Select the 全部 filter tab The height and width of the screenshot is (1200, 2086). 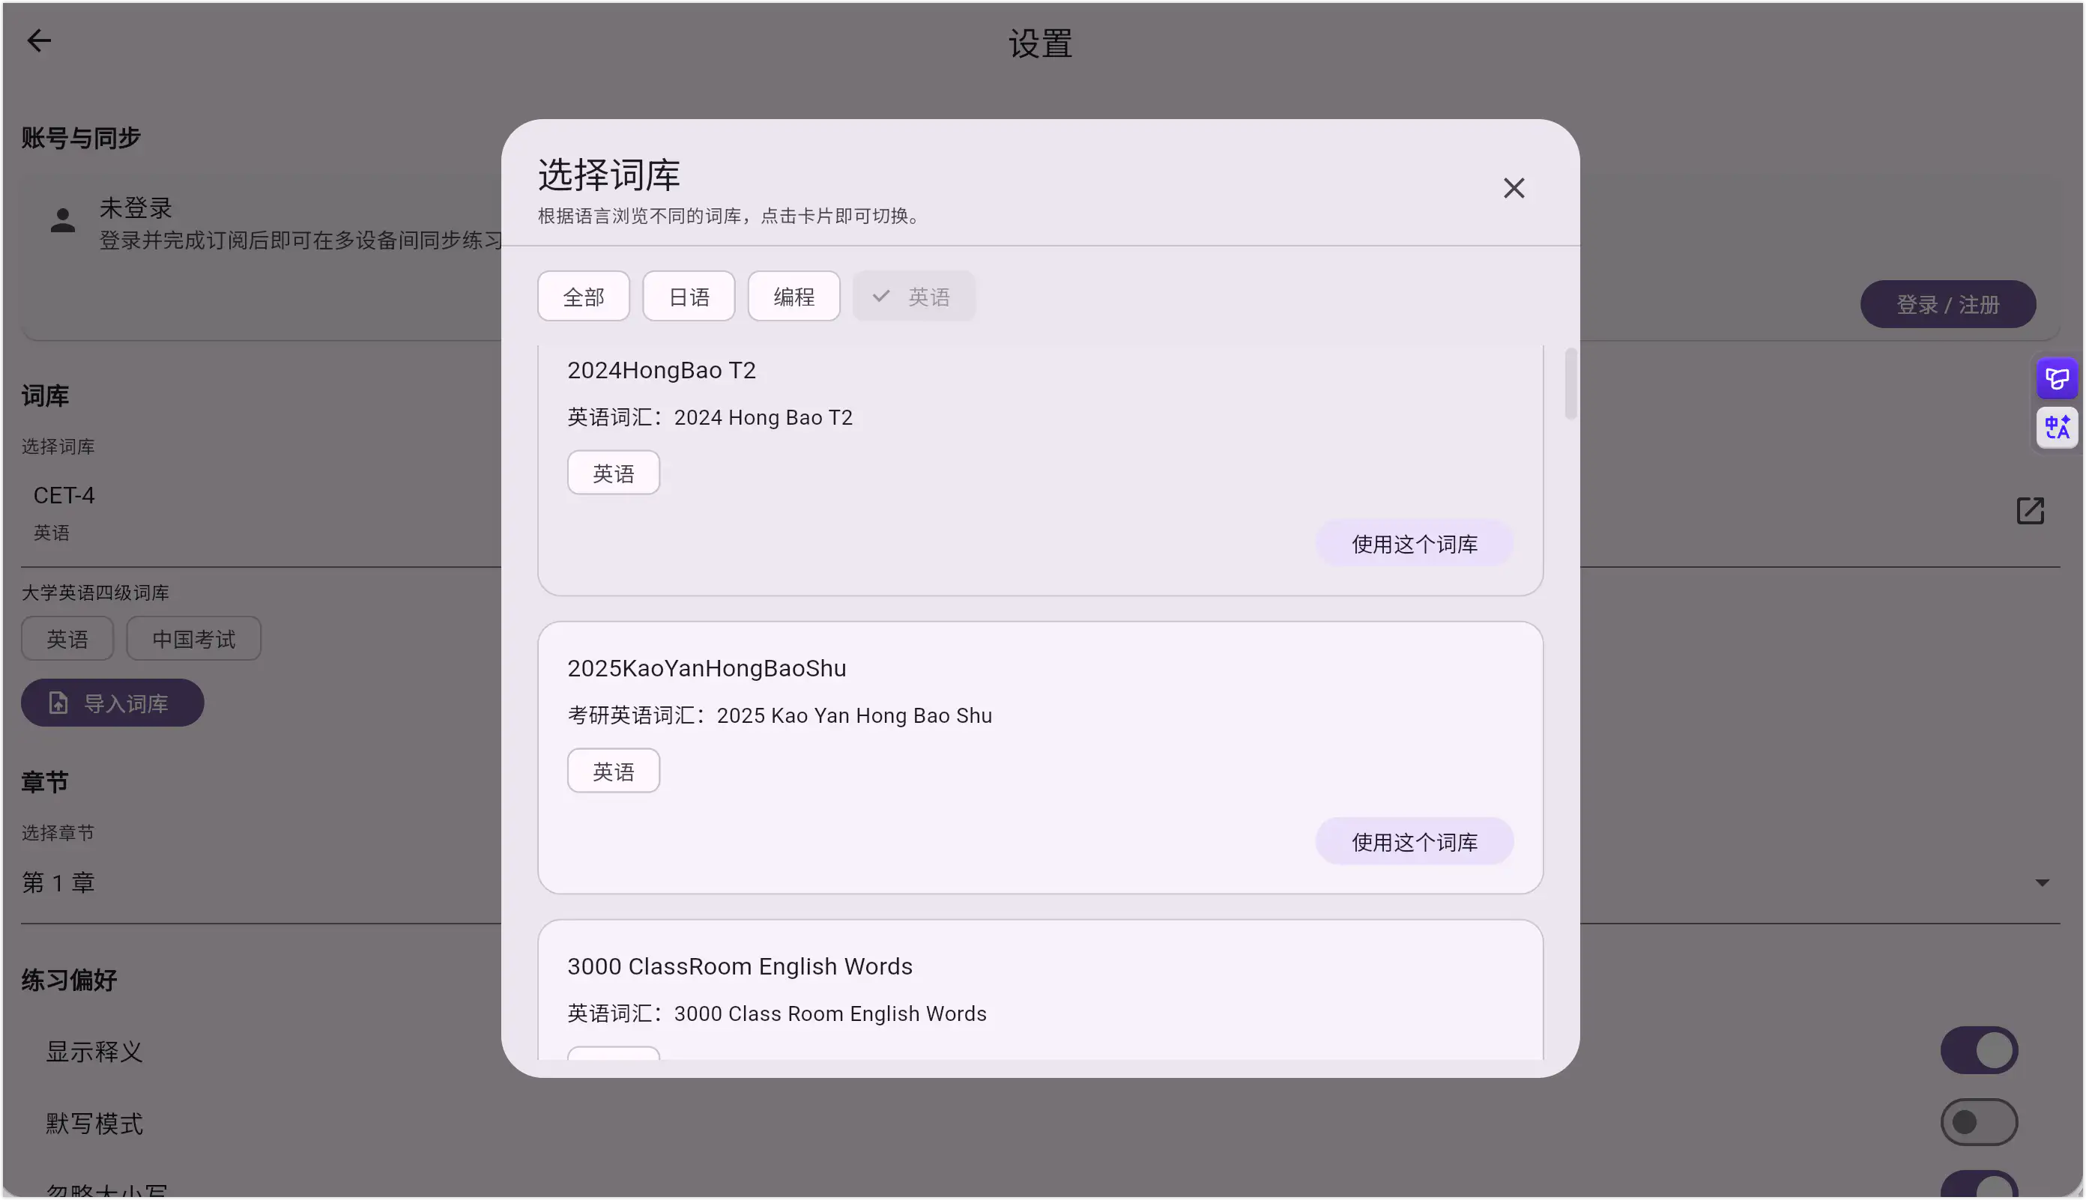(x=583, y=295)
